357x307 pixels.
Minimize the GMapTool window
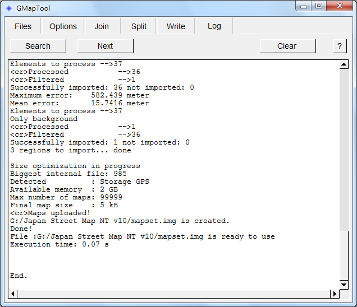[304, 6]
